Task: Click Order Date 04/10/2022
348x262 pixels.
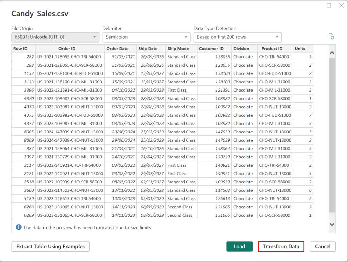Action: click(121, 90)
